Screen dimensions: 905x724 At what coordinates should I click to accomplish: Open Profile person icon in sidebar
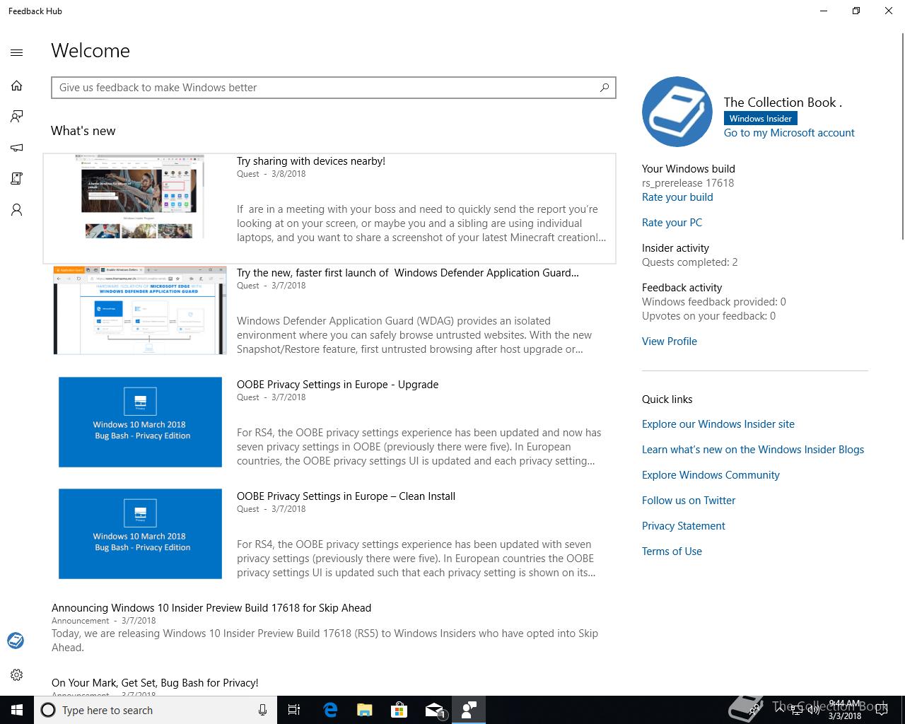pos(17,210)
